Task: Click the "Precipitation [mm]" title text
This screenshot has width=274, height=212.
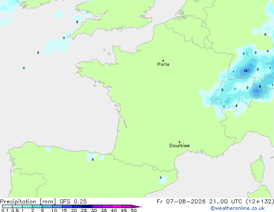Action: (28, 202)
